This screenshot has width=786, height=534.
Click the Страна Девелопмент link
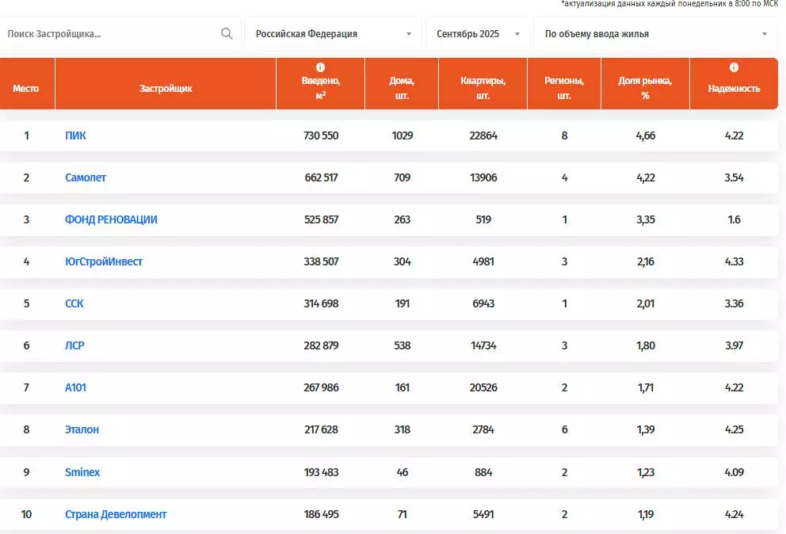tap(116, 514)
